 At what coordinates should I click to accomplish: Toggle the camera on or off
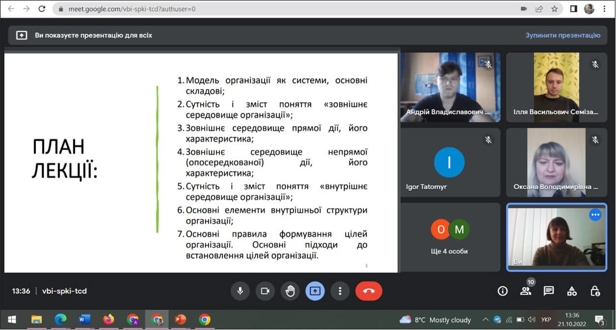pyautogui.click(x=265, y=291)
